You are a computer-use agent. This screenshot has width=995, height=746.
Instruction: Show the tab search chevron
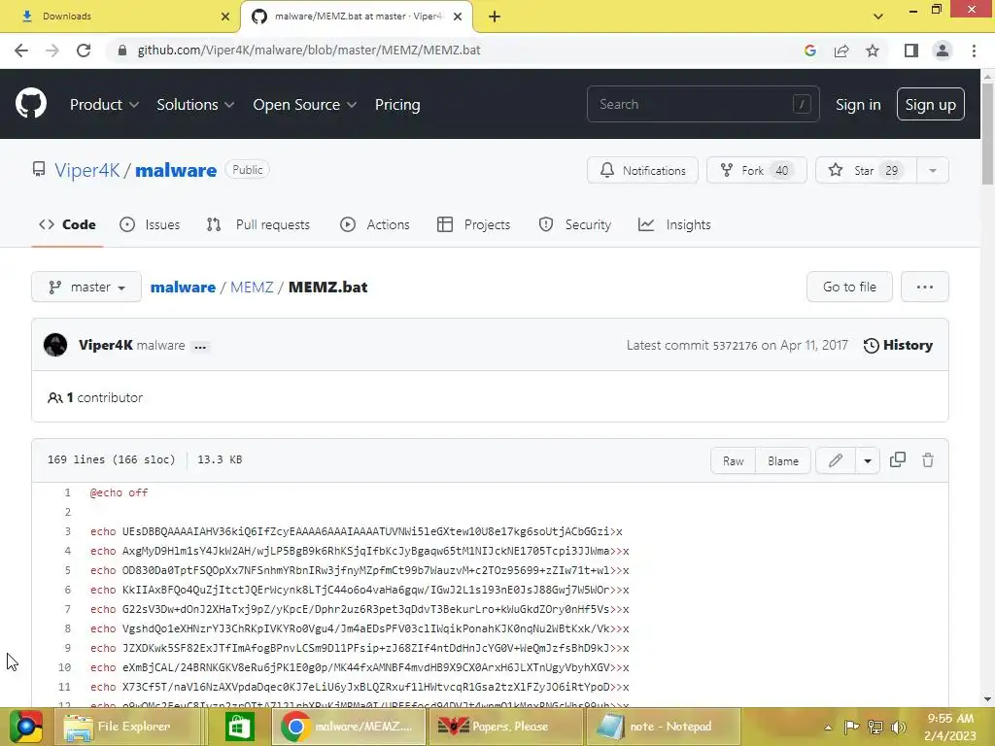click(878, 17)
